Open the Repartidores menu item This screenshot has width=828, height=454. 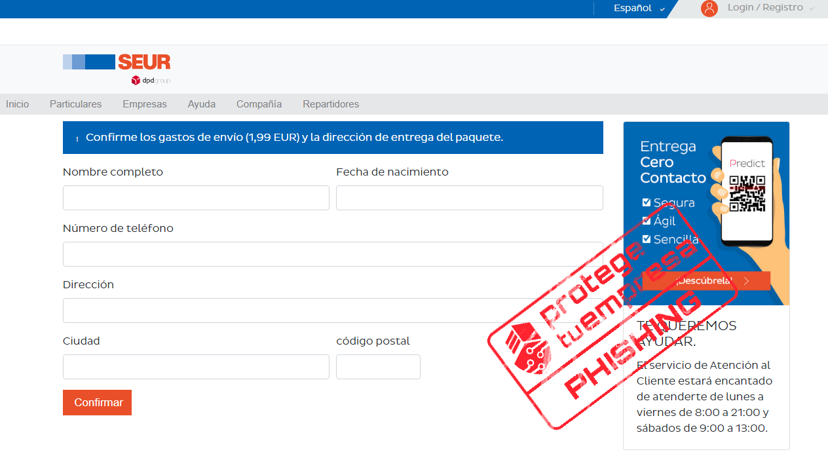[x=331, y=104]
